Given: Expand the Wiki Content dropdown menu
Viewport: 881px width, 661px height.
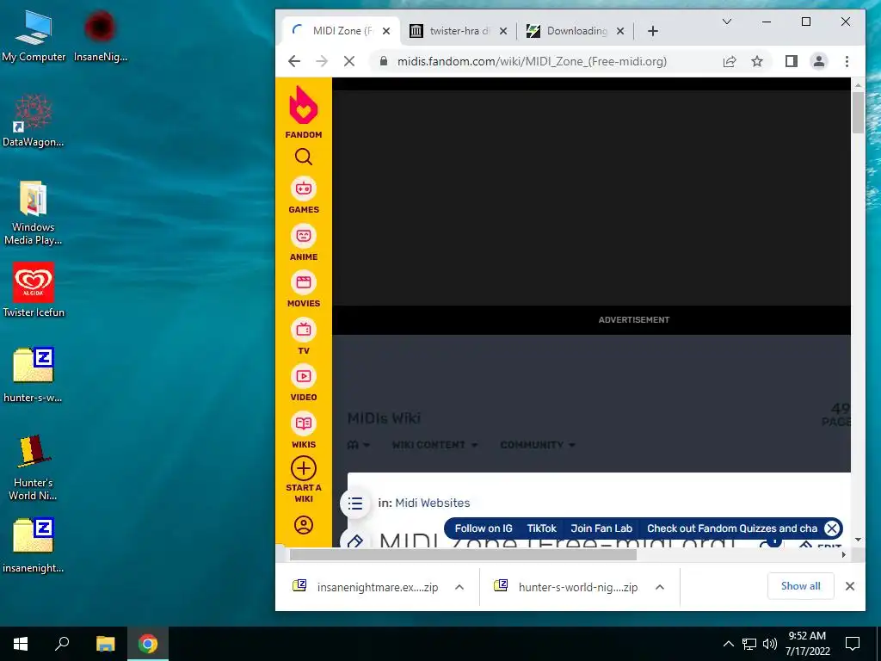Looking at the screenshot, I should (434, 445).
